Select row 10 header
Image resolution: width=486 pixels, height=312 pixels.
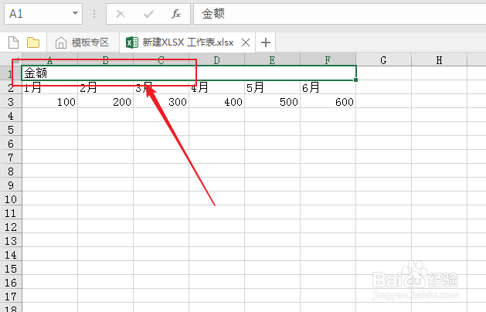(11, 199)
